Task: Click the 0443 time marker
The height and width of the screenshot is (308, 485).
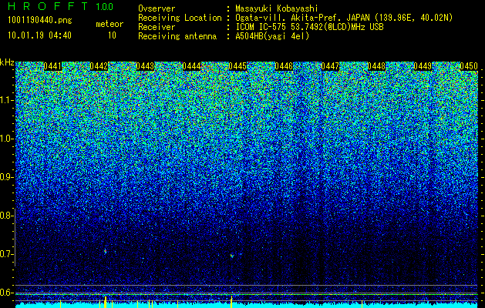Action: tap(145, 66)
